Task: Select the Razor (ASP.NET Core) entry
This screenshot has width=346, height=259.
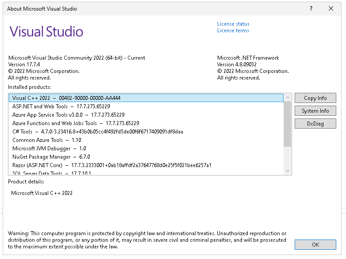Action: pos(146,165)
